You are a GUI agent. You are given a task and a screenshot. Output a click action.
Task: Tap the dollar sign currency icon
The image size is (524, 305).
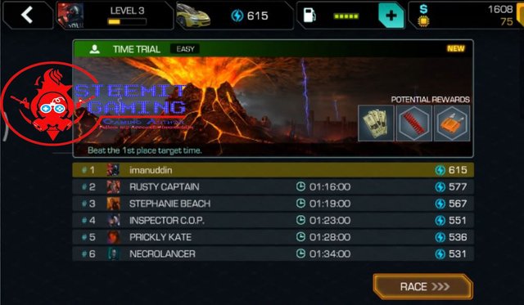coord(423,9)
